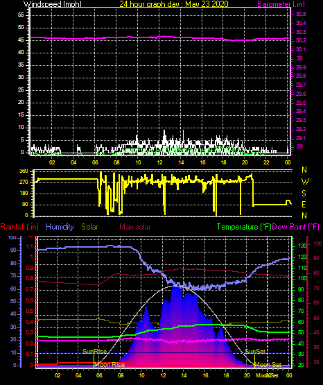This screenshot has height=385, width=323.
Task: Click "80" on the blue humidity axis
Action: (13, 263)
